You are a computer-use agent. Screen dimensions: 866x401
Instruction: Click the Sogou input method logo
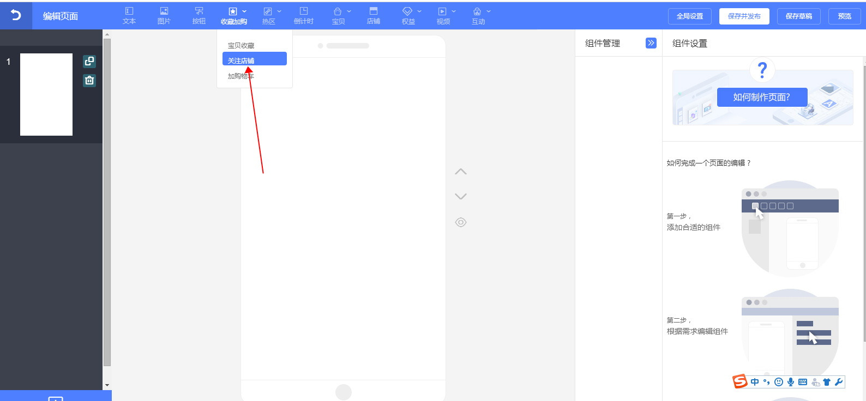coord(740,381)
